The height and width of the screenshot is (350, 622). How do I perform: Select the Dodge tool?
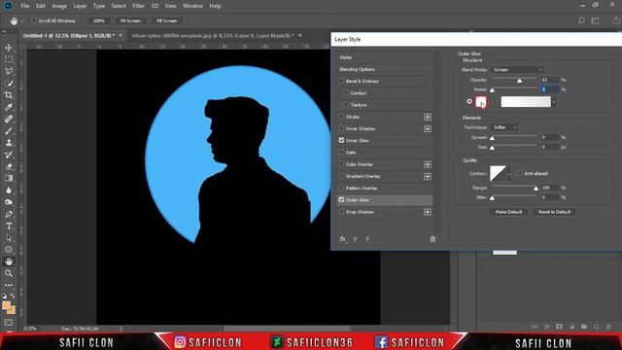tap(9, 202)
